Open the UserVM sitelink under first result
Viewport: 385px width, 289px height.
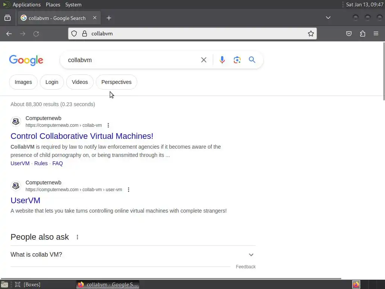pos(20,163)
